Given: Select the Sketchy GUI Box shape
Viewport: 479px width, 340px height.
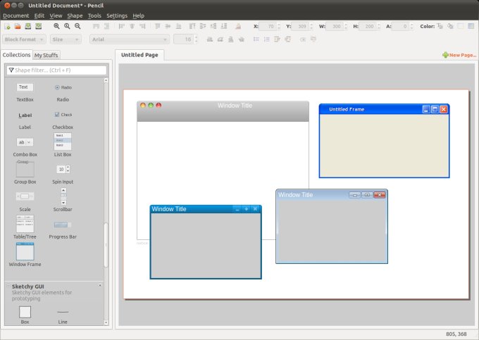Looking at the screenshot, I should pyautogui.click(x=25, y=315).
